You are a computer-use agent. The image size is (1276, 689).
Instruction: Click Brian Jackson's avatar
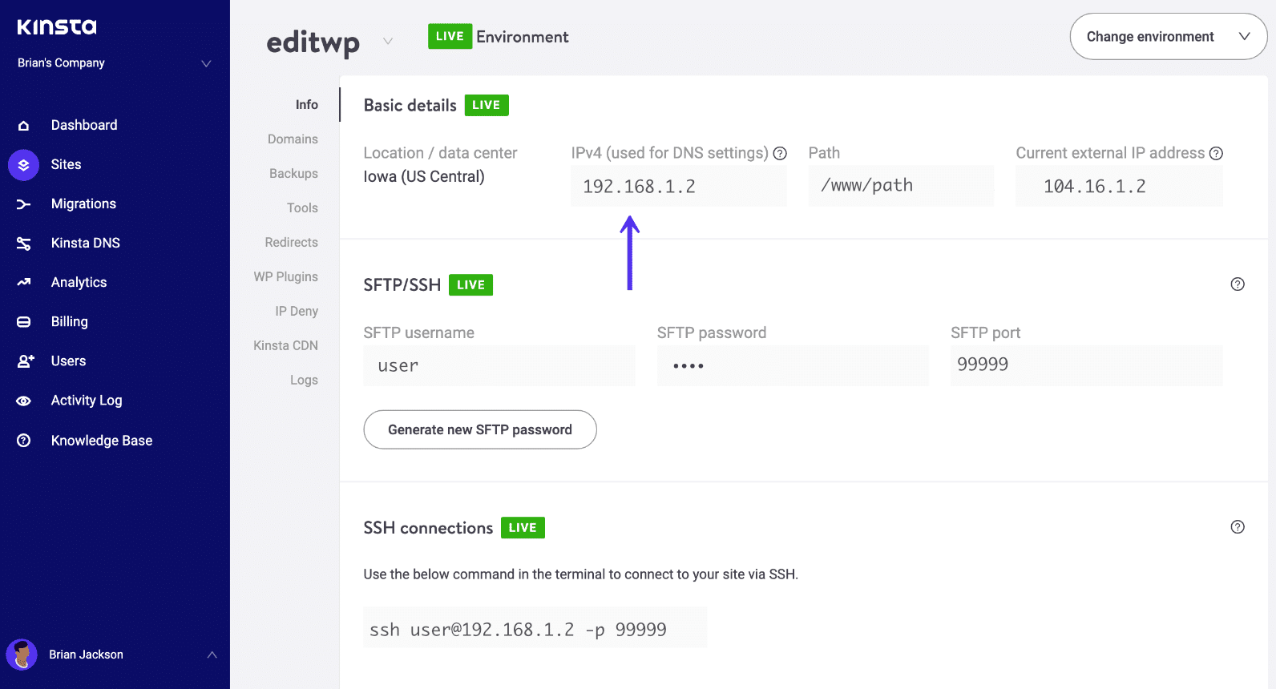click(22, 655)
